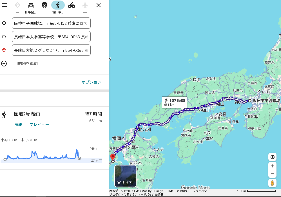Viewport: 281px width, 197px height.
Task: Select the recommended travel mode icon
Action: click(x=17, y=5)
